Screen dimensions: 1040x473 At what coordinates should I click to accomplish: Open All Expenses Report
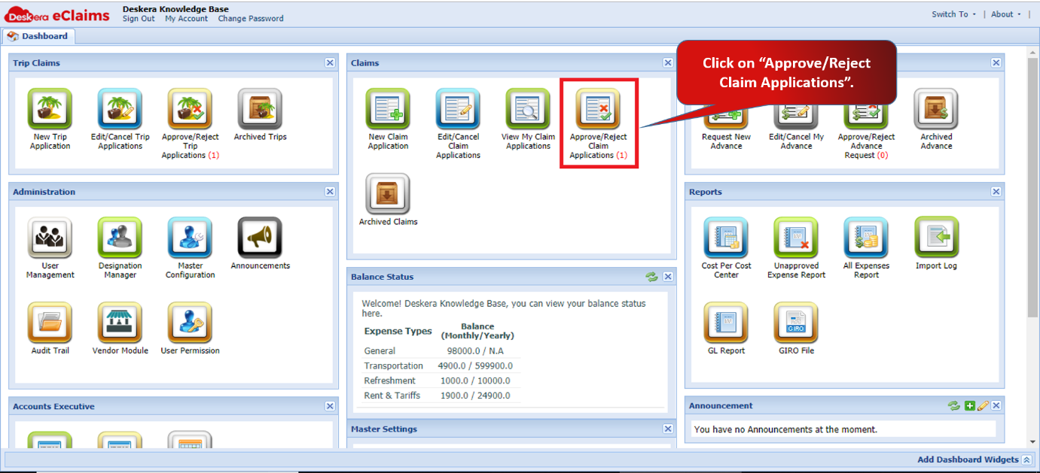click(866, 238)
